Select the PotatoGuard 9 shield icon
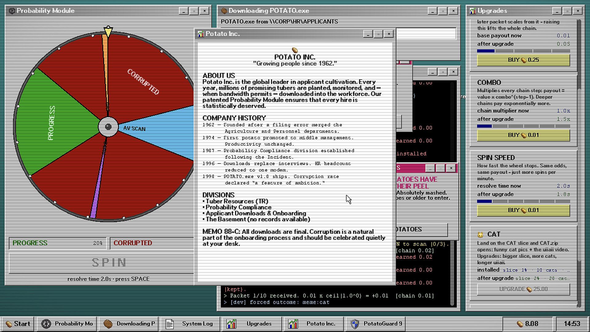The height and width of the screenshot is (332, 590). coord(355,324)
